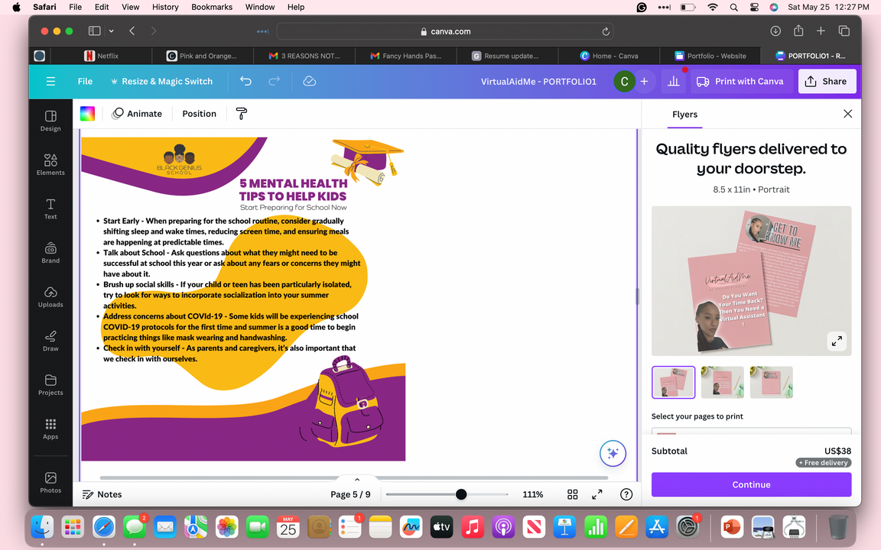Open the background color swatch picker
The width and height of the screenshot is (881, 550).
[88, 114]
